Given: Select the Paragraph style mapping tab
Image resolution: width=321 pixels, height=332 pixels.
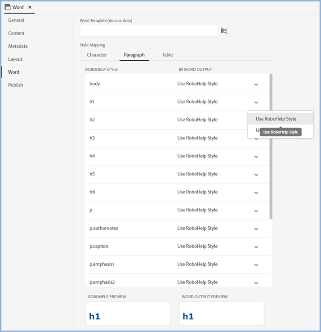Looking at the screenshot, I should click(x=134, y=55).
